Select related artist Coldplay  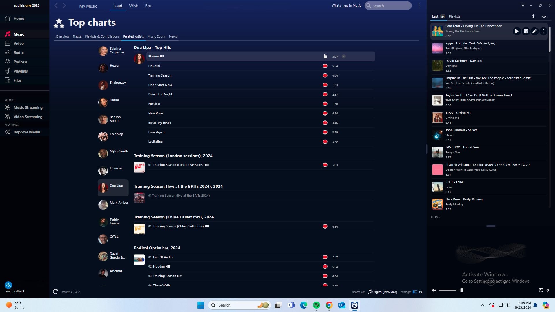point(113,136)
